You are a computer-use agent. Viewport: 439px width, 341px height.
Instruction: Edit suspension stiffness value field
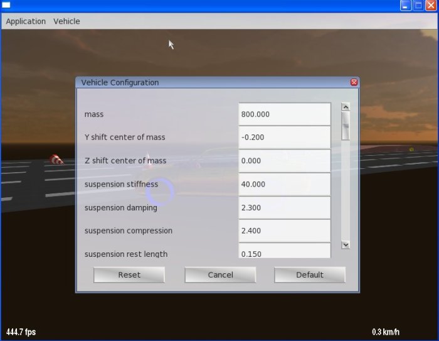pyautogui.click(x=285, y=184)
